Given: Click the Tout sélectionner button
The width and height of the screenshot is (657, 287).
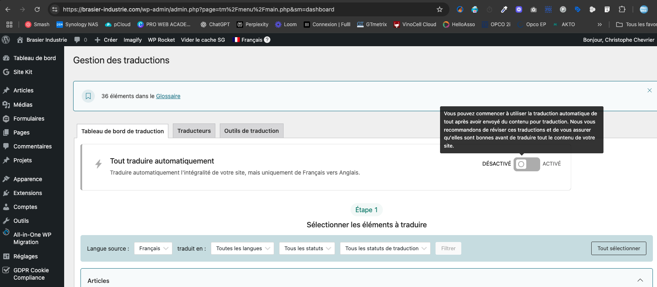Looking at the screenshot, I should [x=619, y=249].
